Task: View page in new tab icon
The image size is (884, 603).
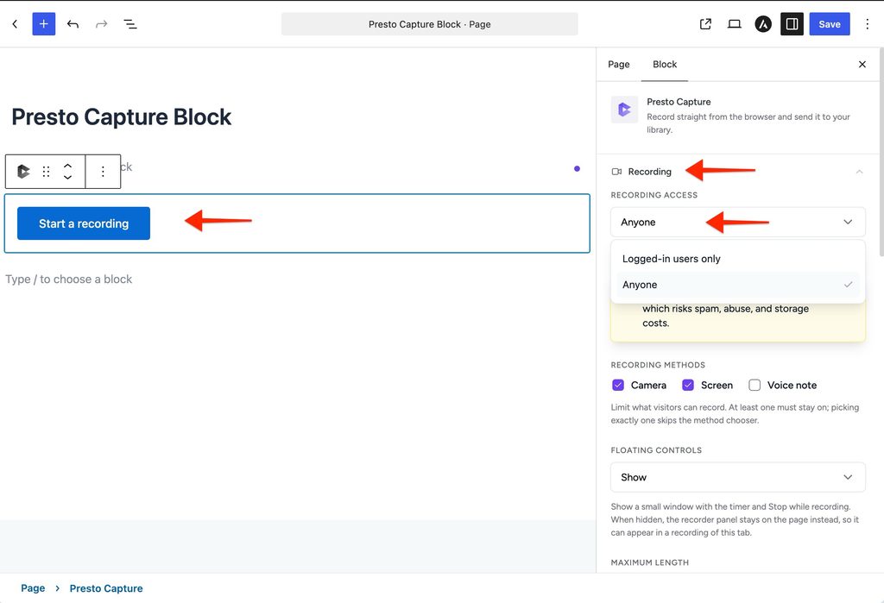Action: [x=705, y=23]
